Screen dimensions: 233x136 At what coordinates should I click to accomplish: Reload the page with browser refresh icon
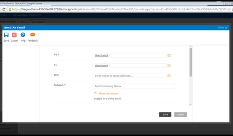coord(4,9)
